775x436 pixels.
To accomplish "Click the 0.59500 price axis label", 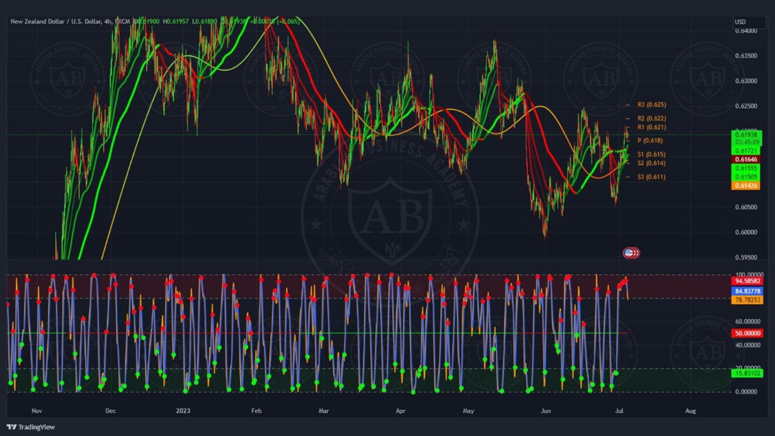I will click(746, 257).
